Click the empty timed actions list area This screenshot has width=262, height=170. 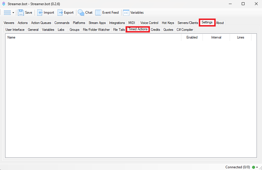click(x=131, y=97)
